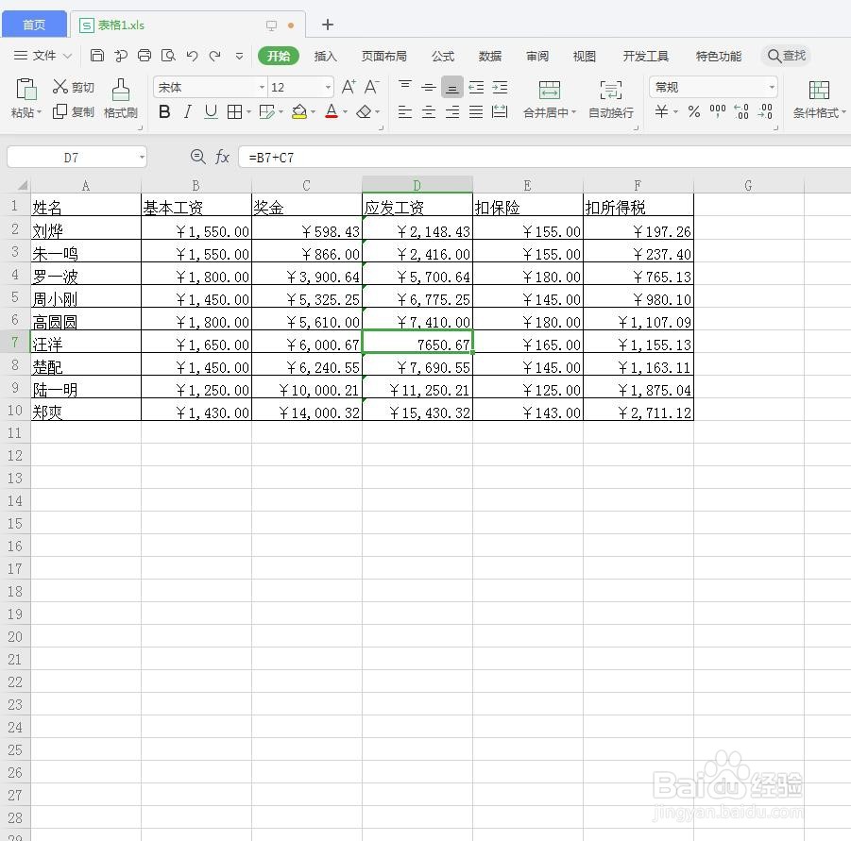Click the Paste icon
851x841 pixels.
tap(26, 90)
